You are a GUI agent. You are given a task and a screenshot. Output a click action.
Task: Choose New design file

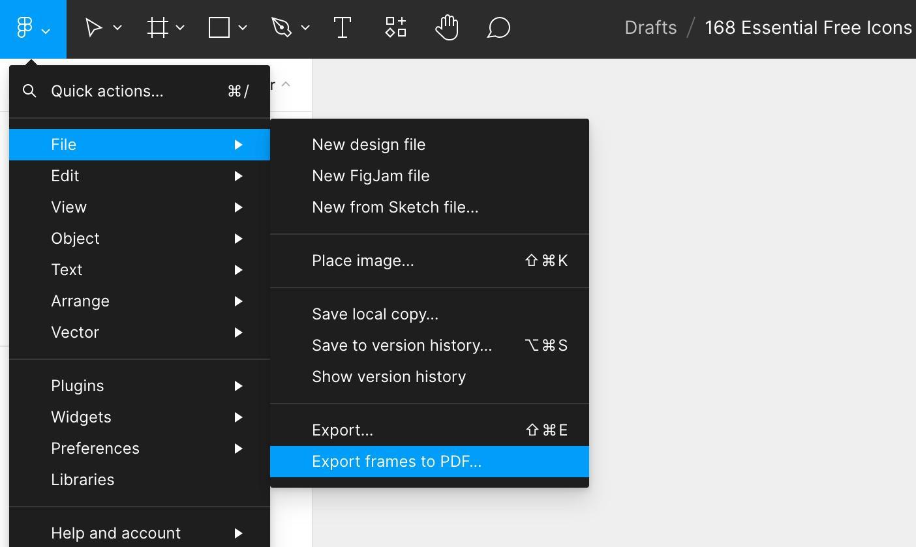click(429, 145)
